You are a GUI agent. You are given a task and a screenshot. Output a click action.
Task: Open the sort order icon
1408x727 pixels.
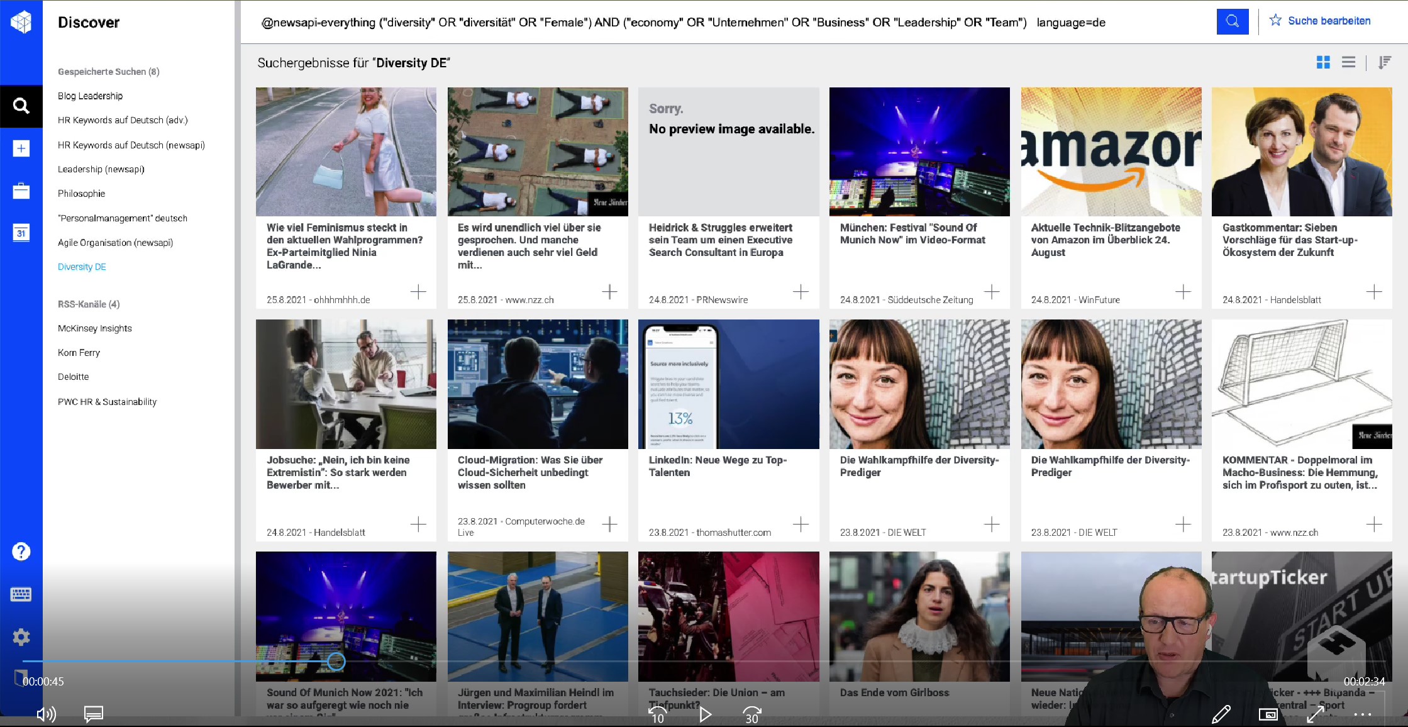[x=1384, y=62]
